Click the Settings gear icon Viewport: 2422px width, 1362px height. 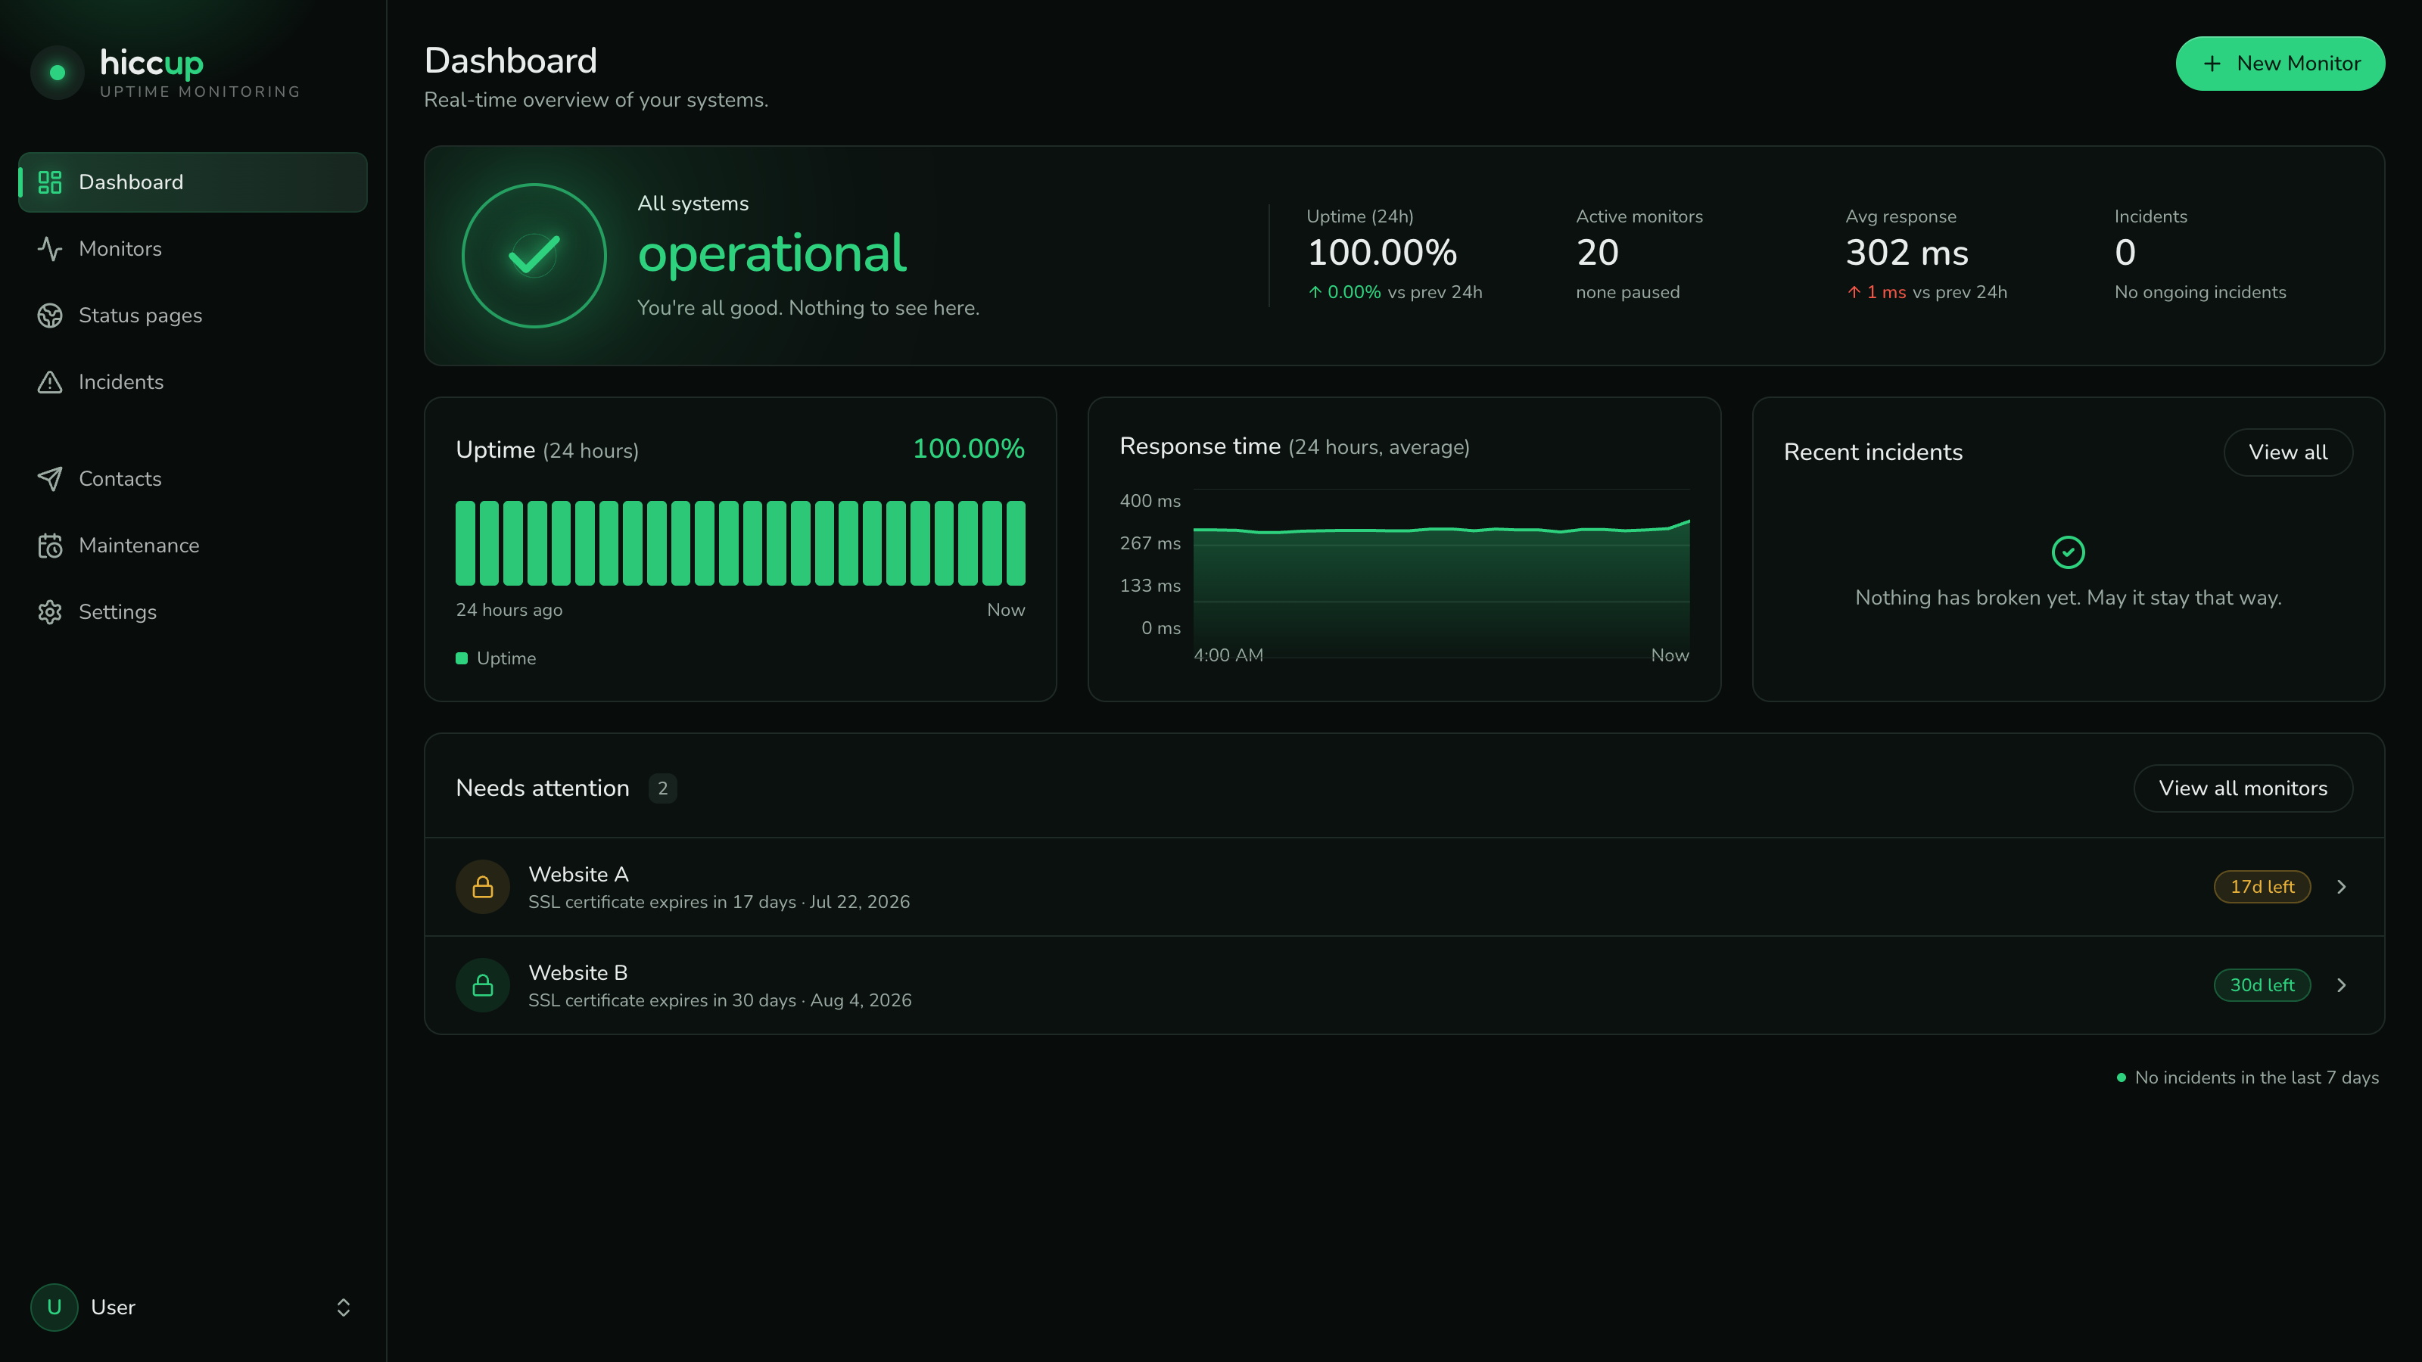50,613
